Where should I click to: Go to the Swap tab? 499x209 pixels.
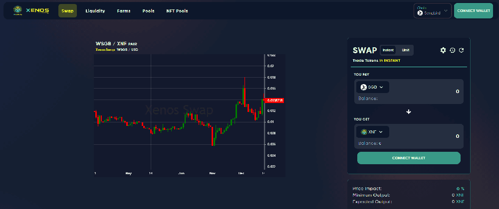(x=67, y=11)
